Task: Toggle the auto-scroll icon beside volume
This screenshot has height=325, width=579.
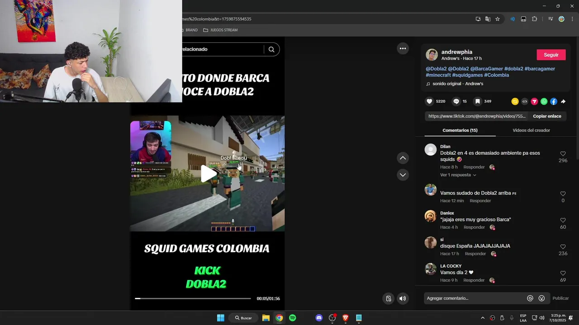Action: pos(389,298)
